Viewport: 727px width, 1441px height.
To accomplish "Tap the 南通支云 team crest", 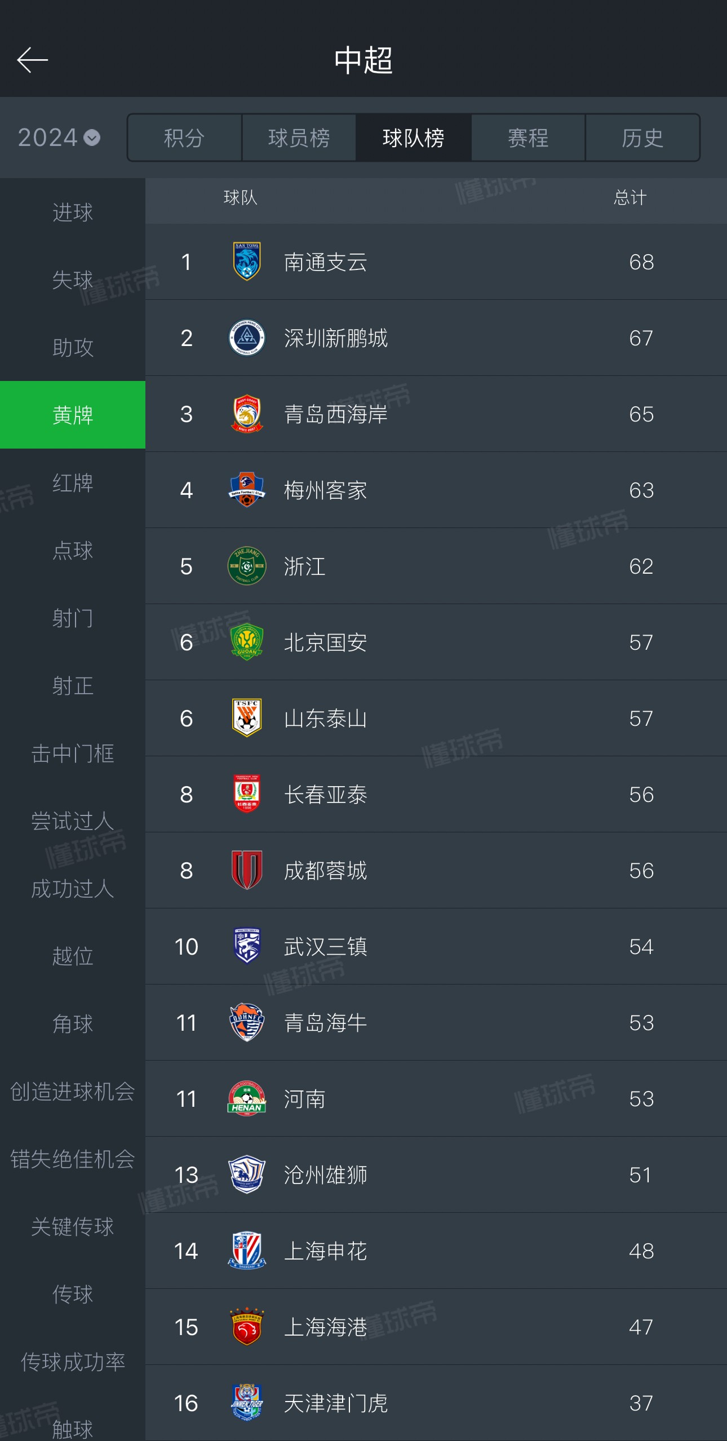I will pos(246,261).
